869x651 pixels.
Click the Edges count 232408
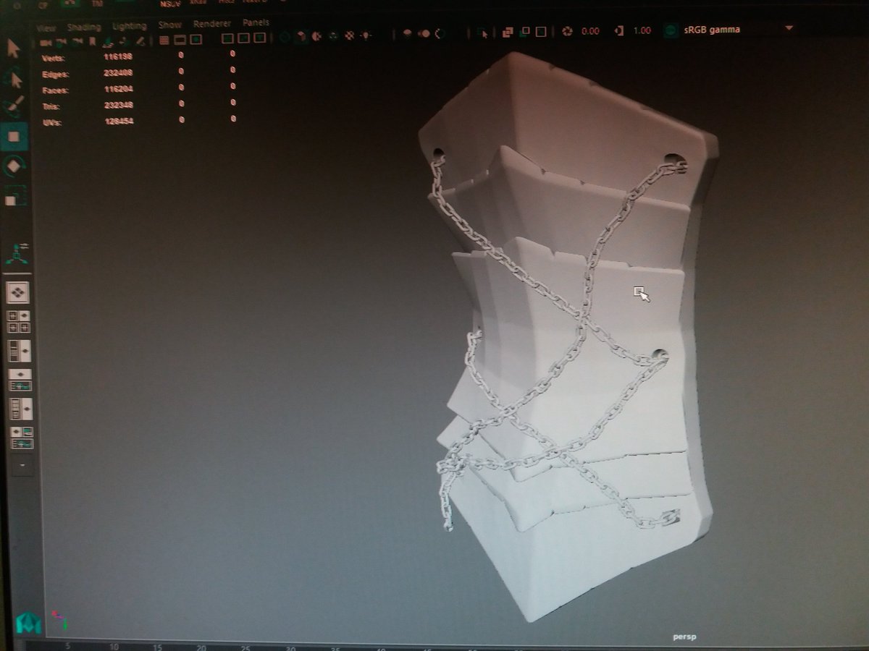117,74
